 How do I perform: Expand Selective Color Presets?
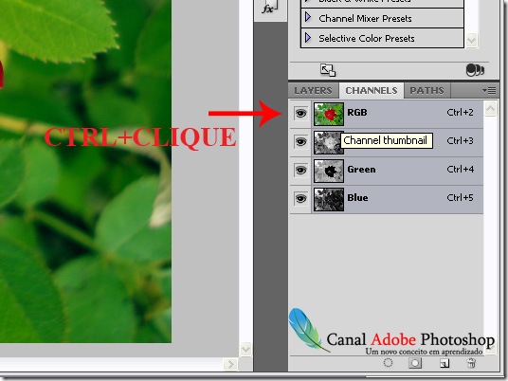[x=308, y=38]
